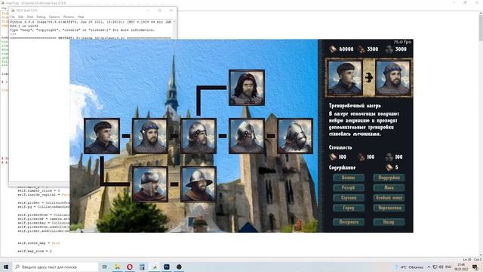Click the gold resource icon beside 40000

point(333,48)
